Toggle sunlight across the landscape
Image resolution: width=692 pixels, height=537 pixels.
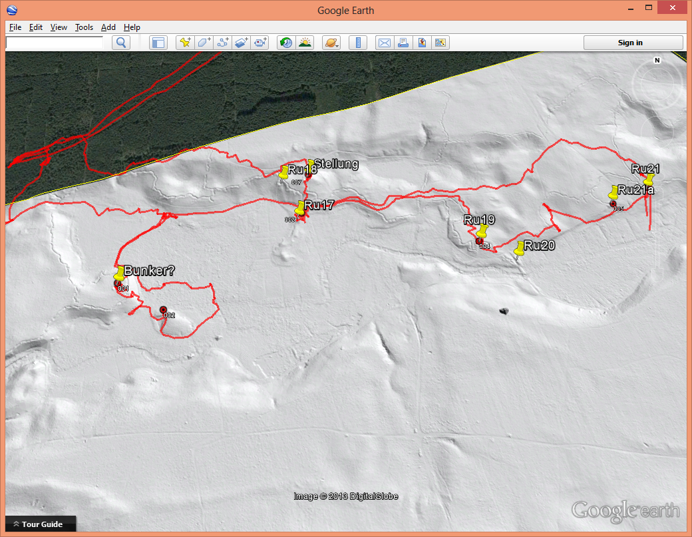coord(305,43)
